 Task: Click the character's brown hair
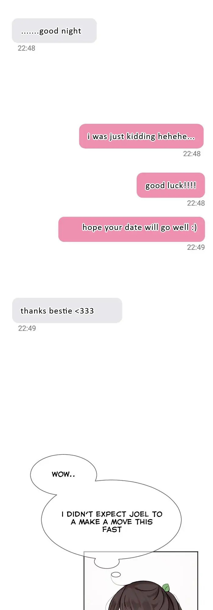pyautogui.click(x=137, y=598)
